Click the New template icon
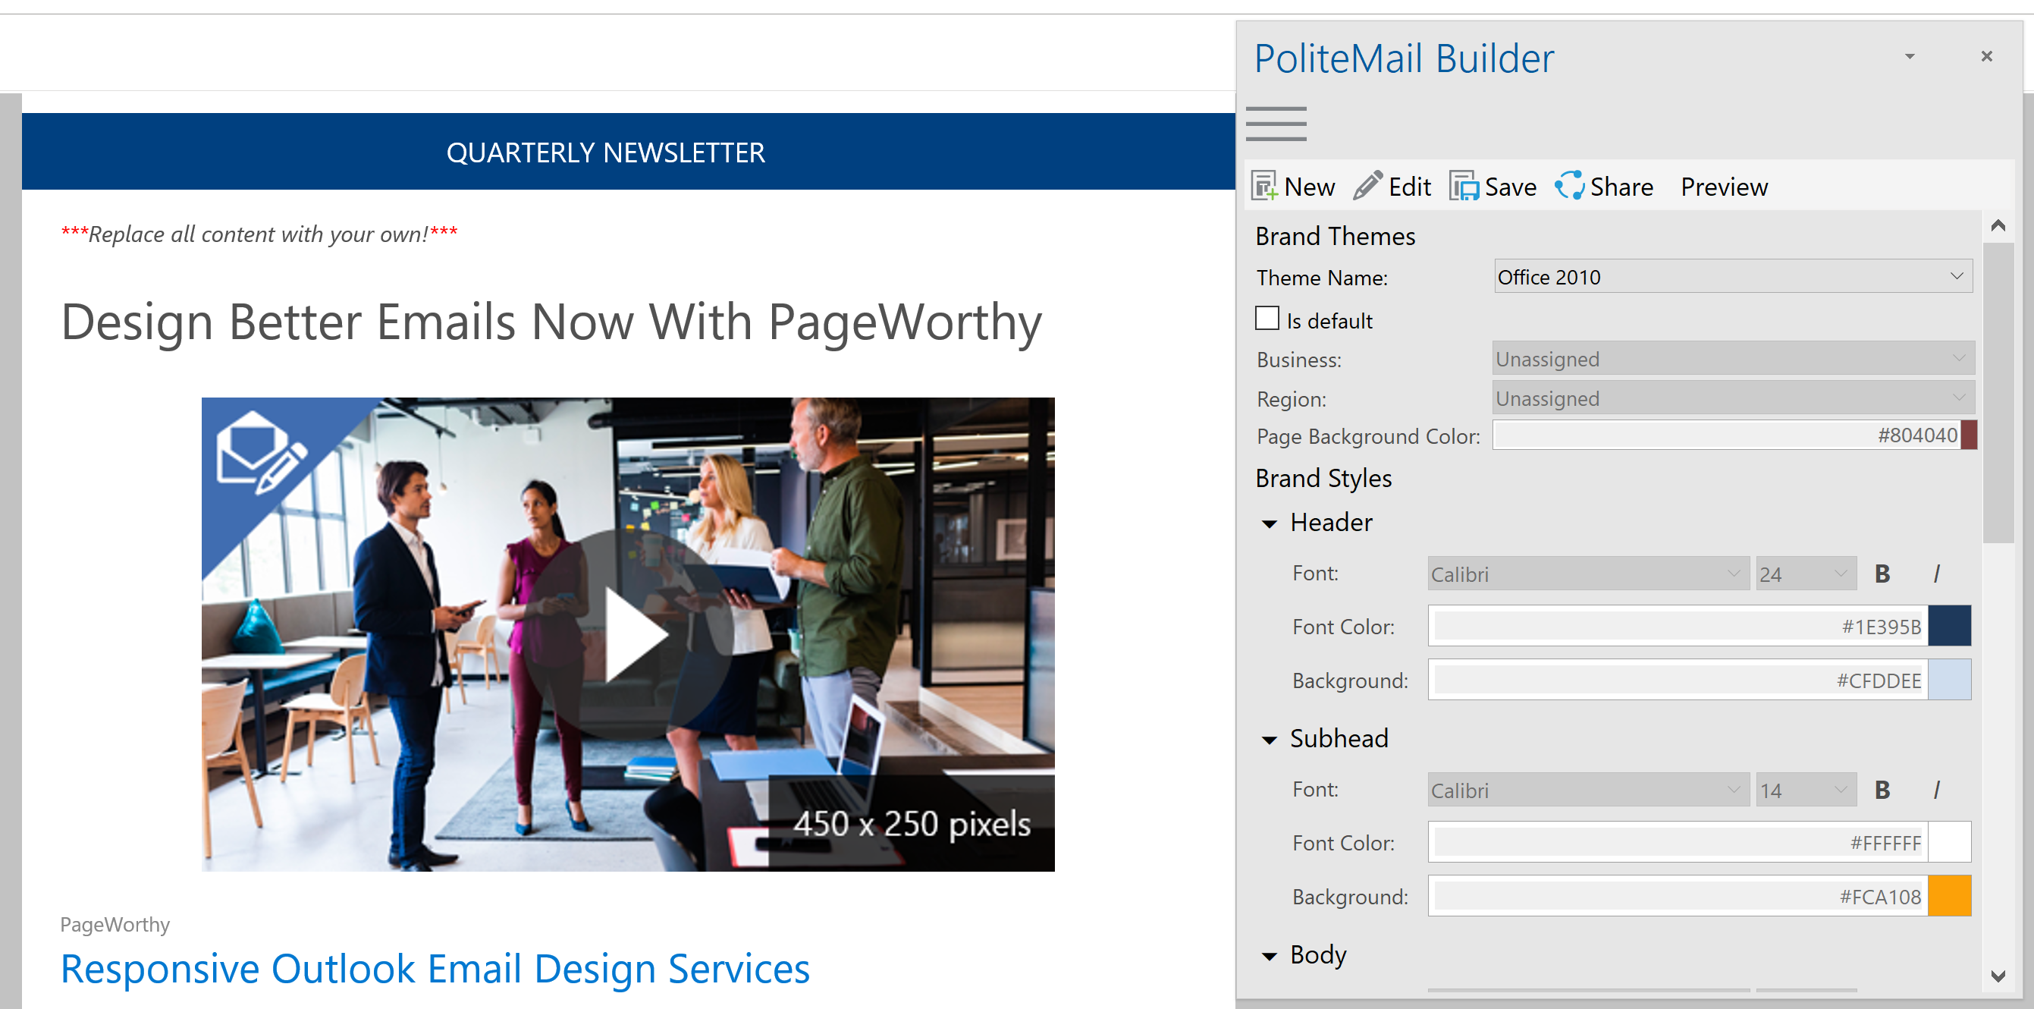This screenshot has width=2034, height=1009. (1265, 187)
